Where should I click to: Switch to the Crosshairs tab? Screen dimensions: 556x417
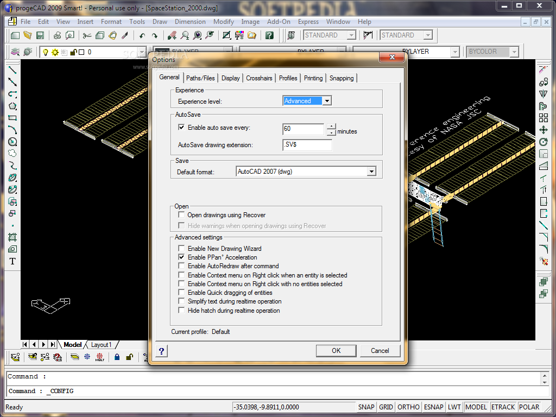click(259, 78)
